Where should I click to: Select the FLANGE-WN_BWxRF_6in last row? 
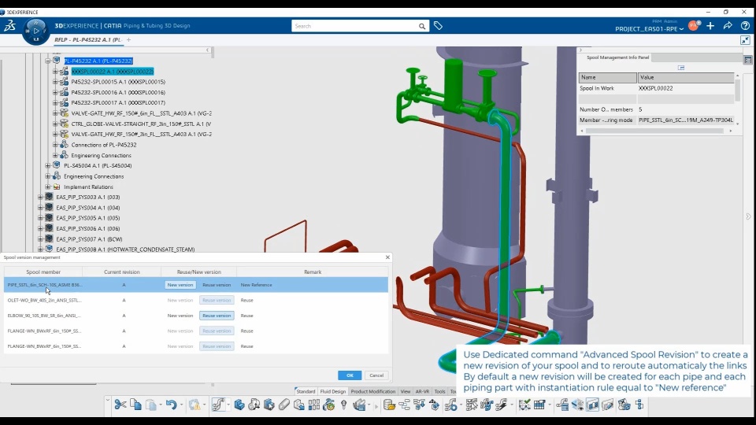[x=196, y=346]
